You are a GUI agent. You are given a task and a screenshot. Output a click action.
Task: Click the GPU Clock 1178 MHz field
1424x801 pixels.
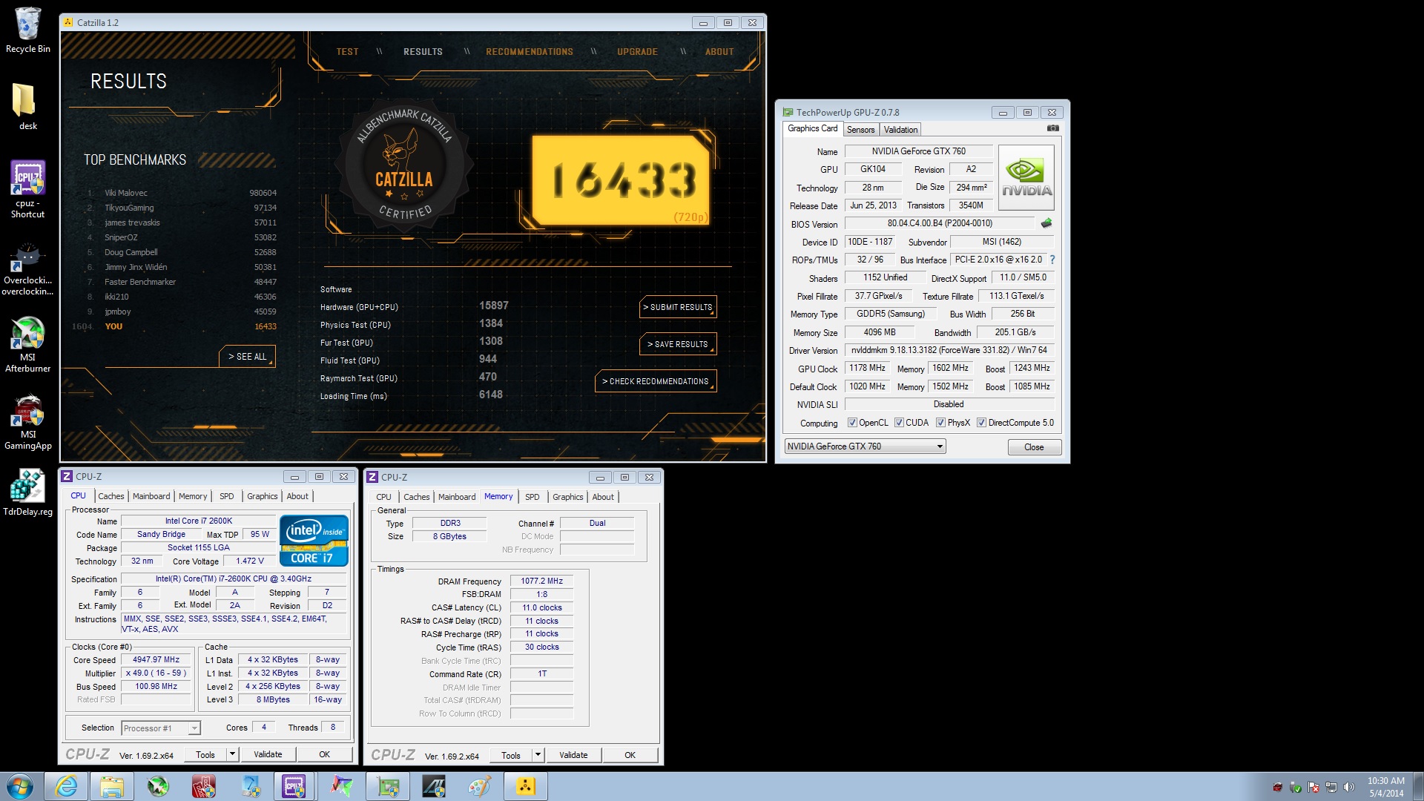(x=867, y=368)
